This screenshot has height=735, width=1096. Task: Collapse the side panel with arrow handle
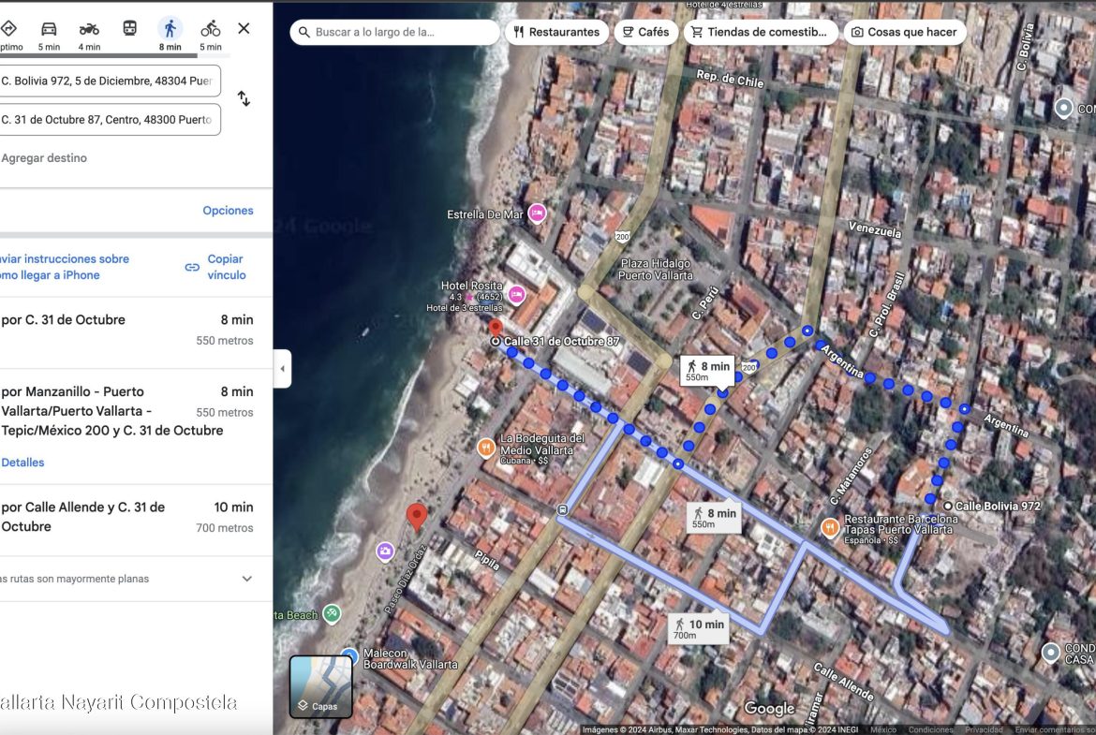282,369
